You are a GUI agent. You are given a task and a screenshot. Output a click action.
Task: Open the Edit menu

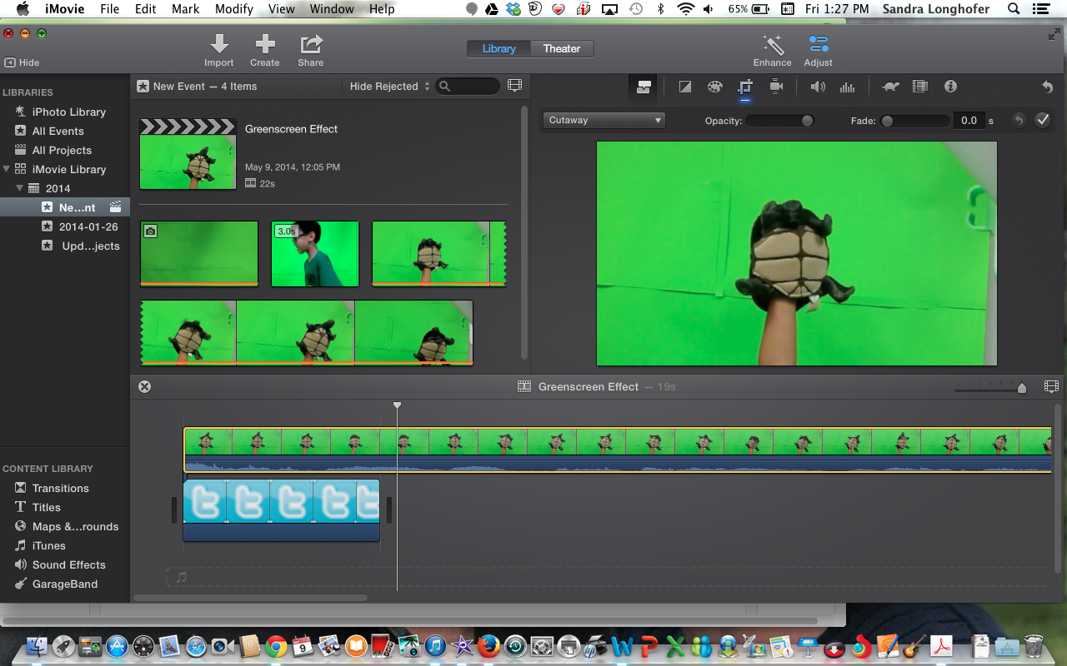[146, 9]
